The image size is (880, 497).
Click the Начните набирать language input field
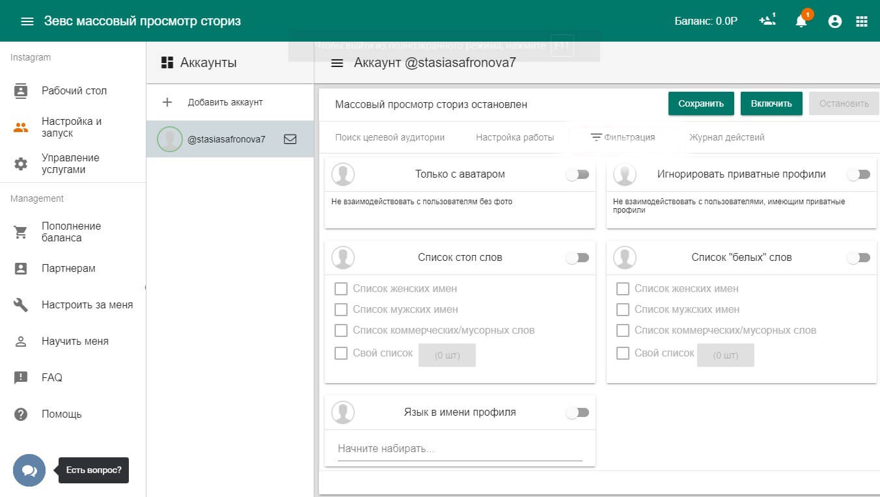click(460, 449)
